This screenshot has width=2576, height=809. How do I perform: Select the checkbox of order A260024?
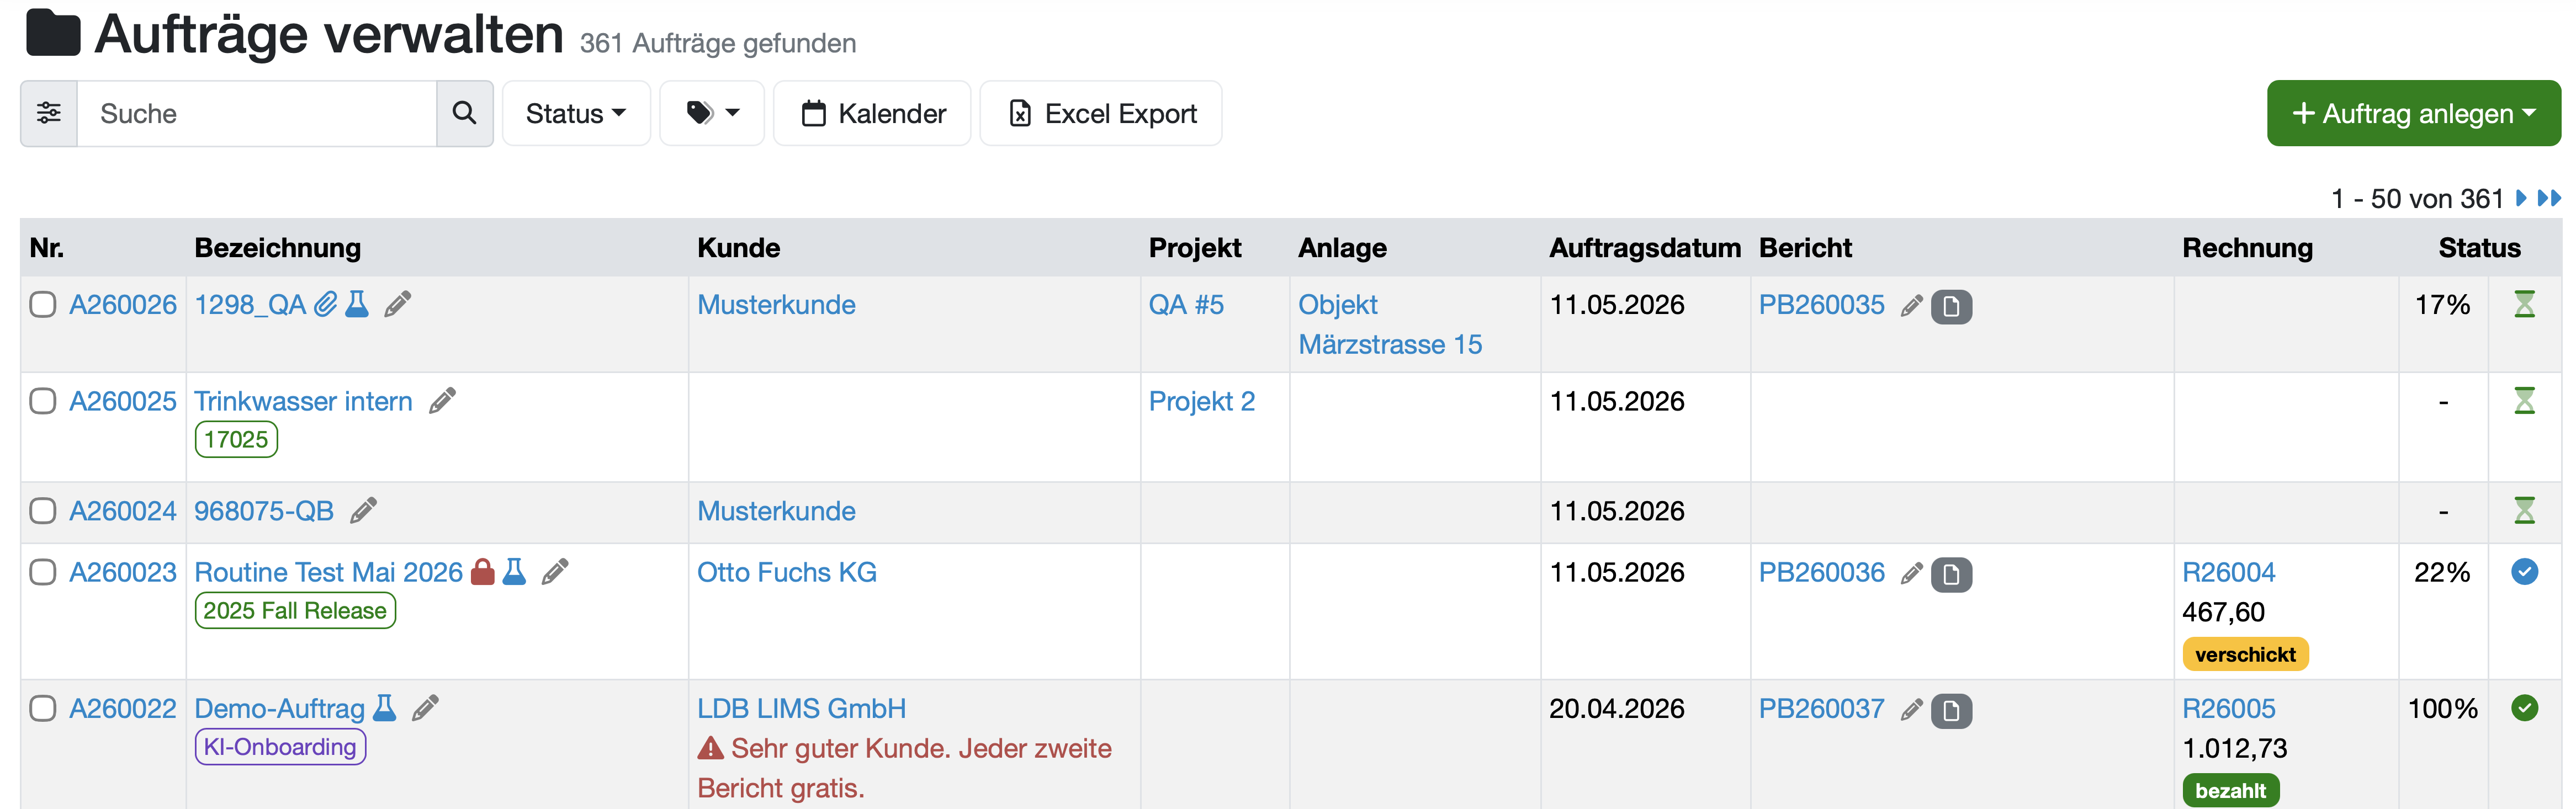(43, 511)
